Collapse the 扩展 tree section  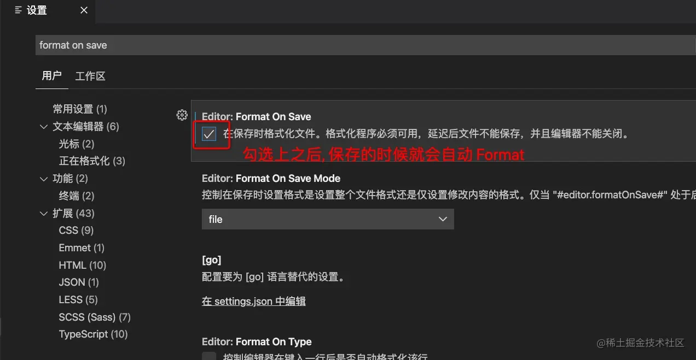44,214
